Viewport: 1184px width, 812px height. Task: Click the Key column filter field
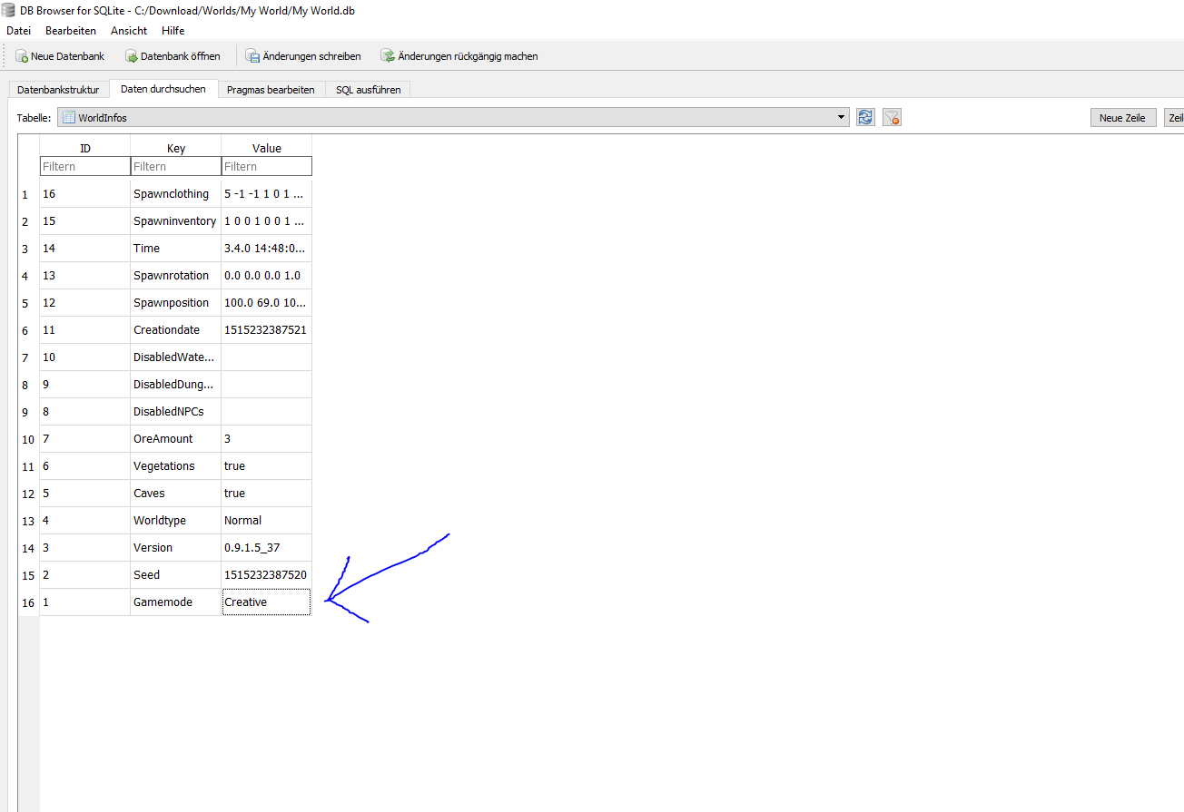[176, 167]
